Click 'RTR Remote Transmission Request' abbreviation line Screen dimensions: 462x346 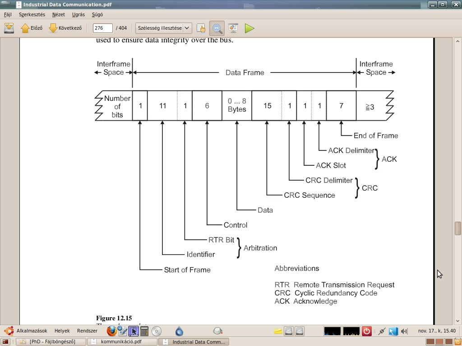334,285
